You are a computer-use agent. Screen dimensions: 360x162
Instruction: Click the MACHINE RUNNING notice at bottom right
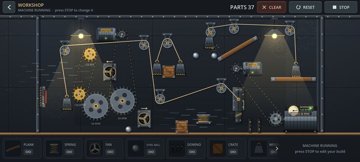point(320,148)
